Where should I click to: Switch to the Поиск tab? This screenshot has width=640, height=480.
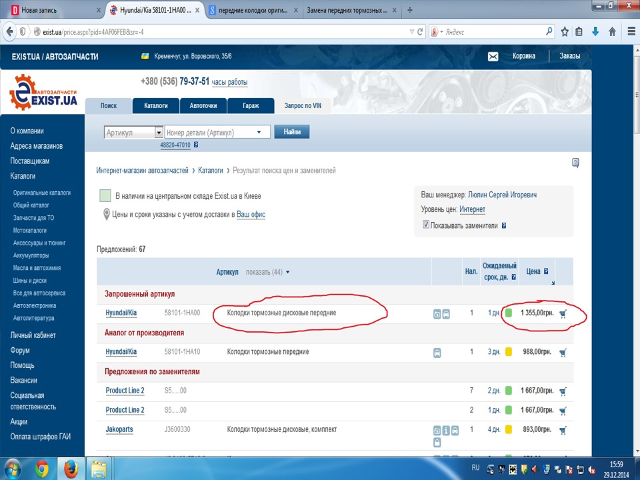tap(109, 106)
